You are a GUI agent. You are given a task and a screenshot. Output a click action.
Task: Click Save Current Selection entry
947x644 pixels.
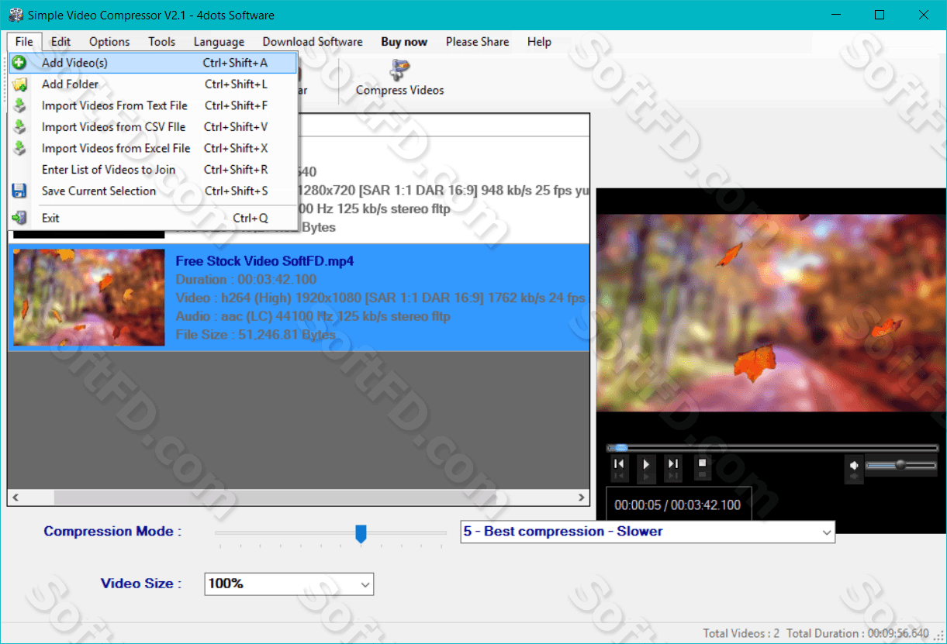pos(153,191)
